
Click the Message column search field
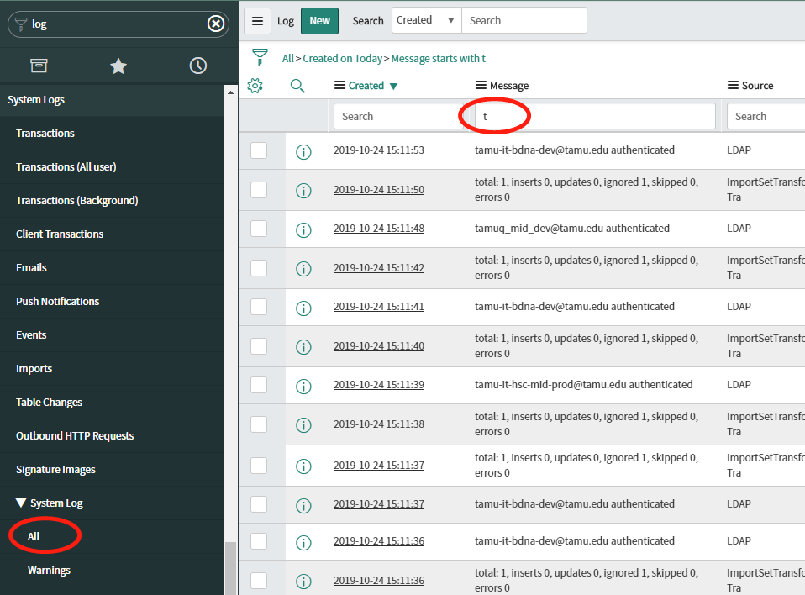(x=595, y=116)
